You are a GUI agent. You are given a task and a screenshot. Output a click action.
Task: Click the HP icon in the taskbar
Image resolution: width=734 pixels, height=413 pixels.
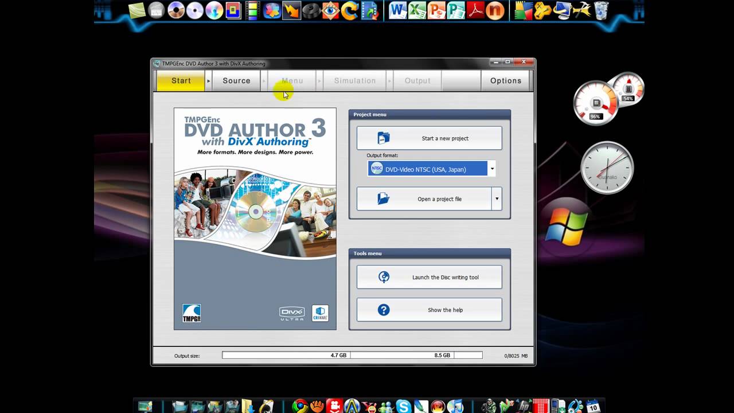[x=524, y=406]
